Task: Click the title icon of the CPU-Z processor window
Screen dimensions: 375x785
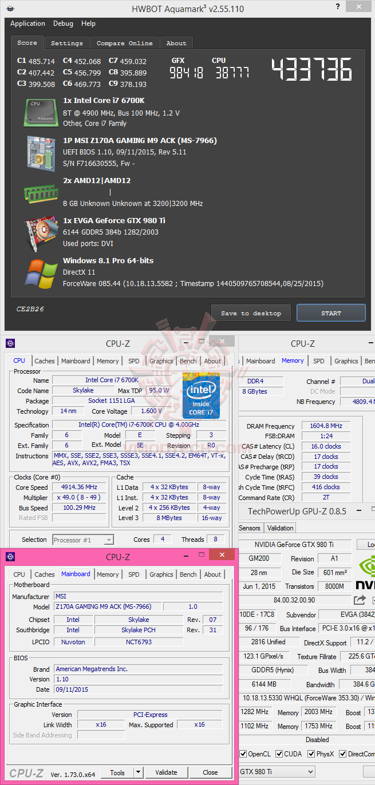Action: [x=10, y=344]
